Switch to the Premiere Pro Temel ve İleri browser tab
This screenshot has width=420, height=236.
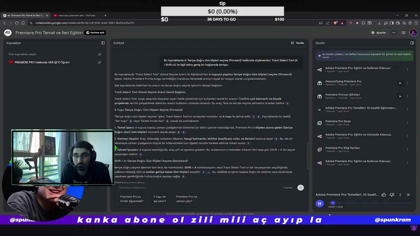pos(26,15)
